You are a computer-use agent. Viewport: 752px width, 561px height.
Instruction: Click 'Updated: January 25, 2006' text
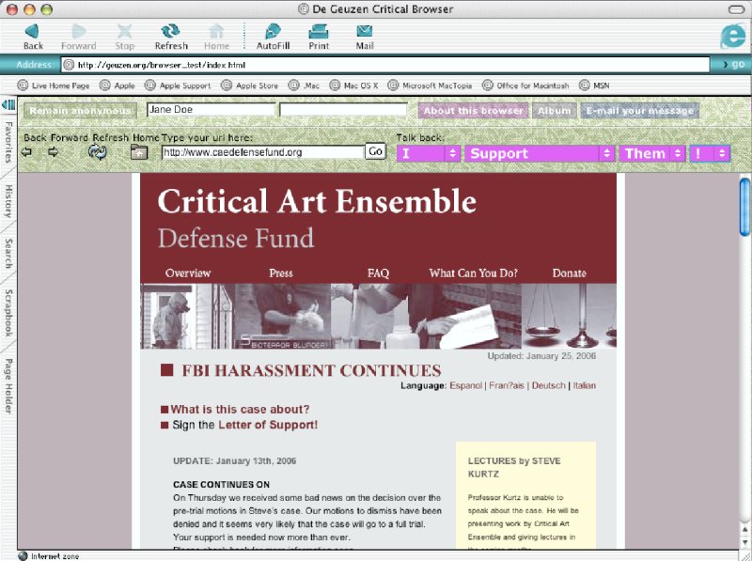point(541,356)
